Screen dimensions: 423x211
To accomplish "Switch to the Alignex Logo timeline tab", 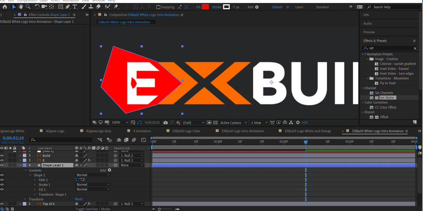I will coord(54,131).
